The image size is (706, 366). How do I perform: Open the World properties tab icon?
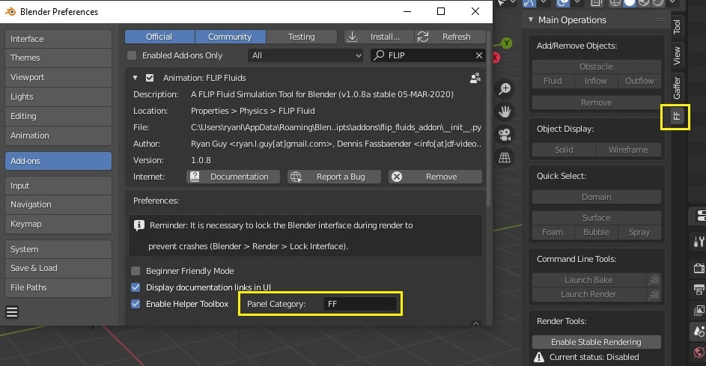pyautogui.click(x=699, y=352)
